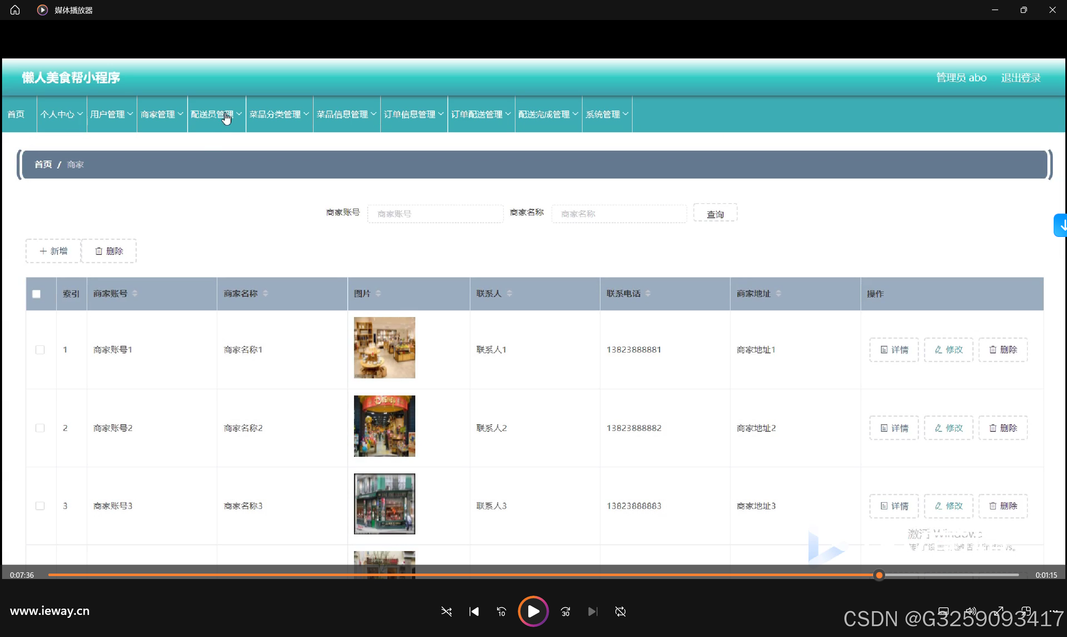Open the subtitles options icon
The height and width of the screenshot is (637, 1067).
tap(943, 611)
